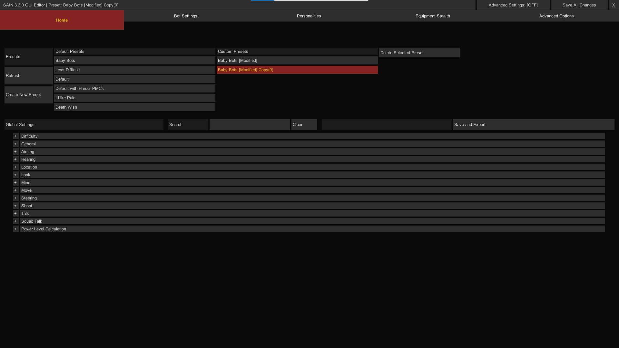Expand the Mind settings section
The width and height of the screenshot is (619, 348).
point(15,183)
